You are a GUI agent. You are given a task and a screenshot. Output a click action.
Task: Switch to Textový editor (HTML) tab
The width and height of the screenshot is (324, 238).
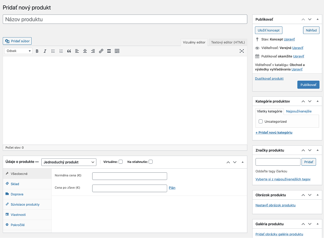click(228, 42)
